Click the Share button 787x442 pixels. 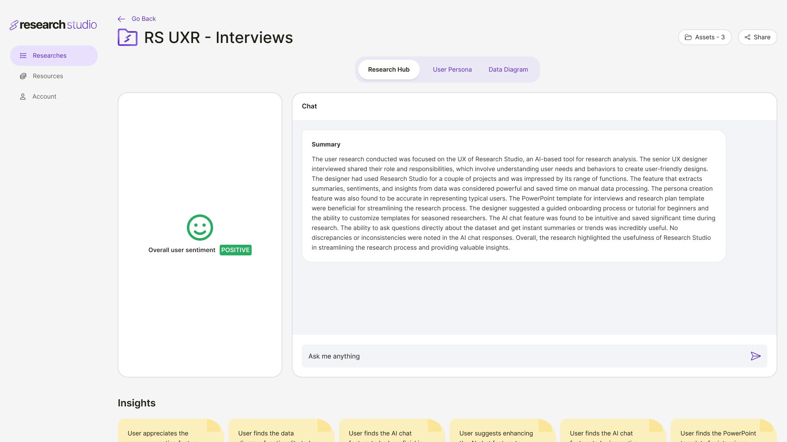[757, 37]
